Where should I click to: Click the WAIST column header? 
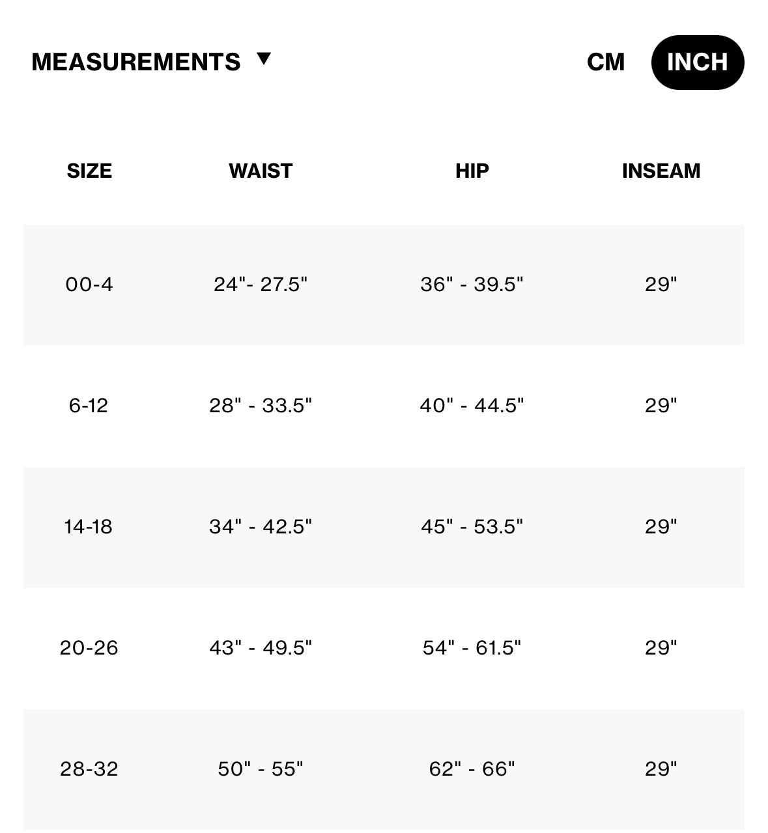tap(261, 171)
